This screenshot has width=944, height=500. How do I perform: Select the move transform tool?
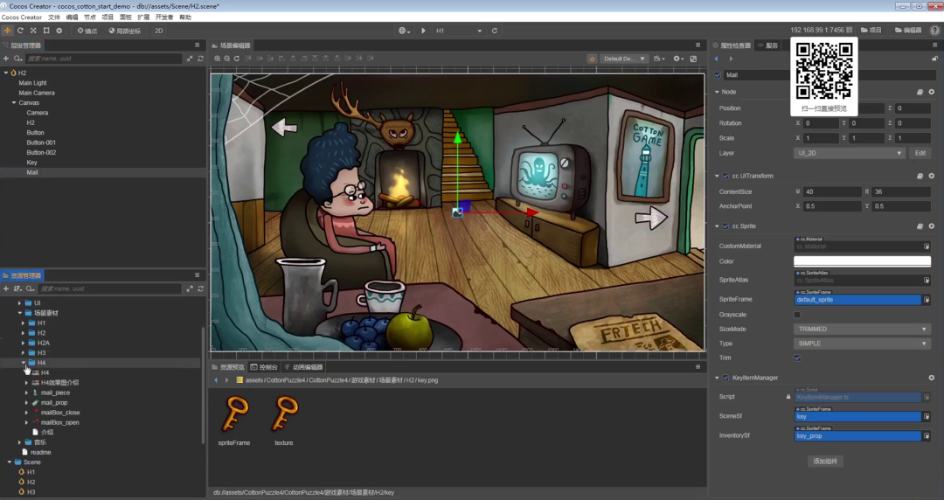(7, 30)
